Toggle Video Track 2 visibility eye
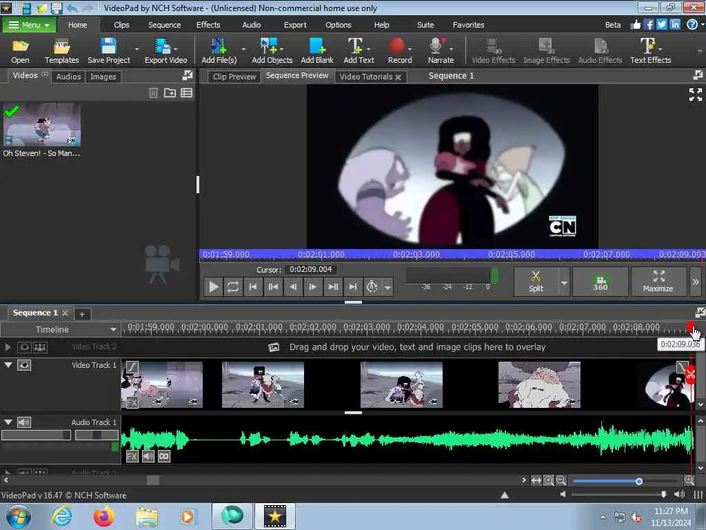 tap(24, 347)
